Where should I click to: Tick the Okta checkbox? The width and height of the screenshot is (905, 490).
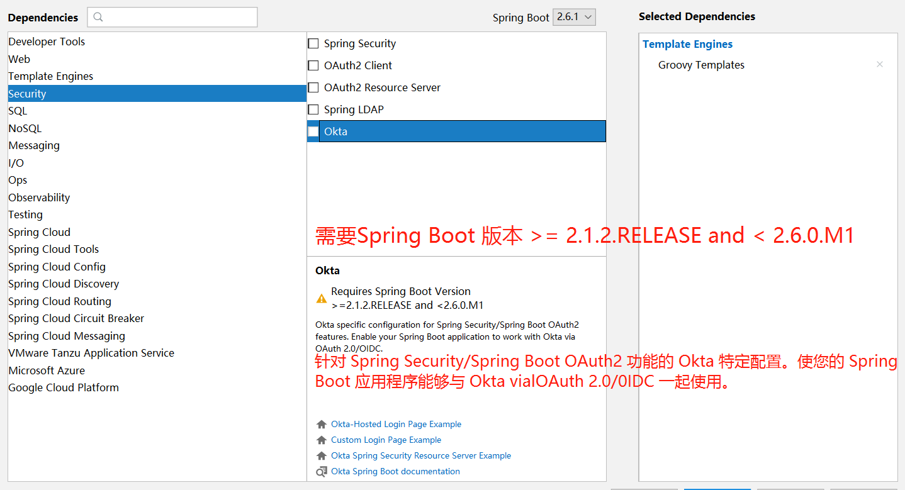313,131
